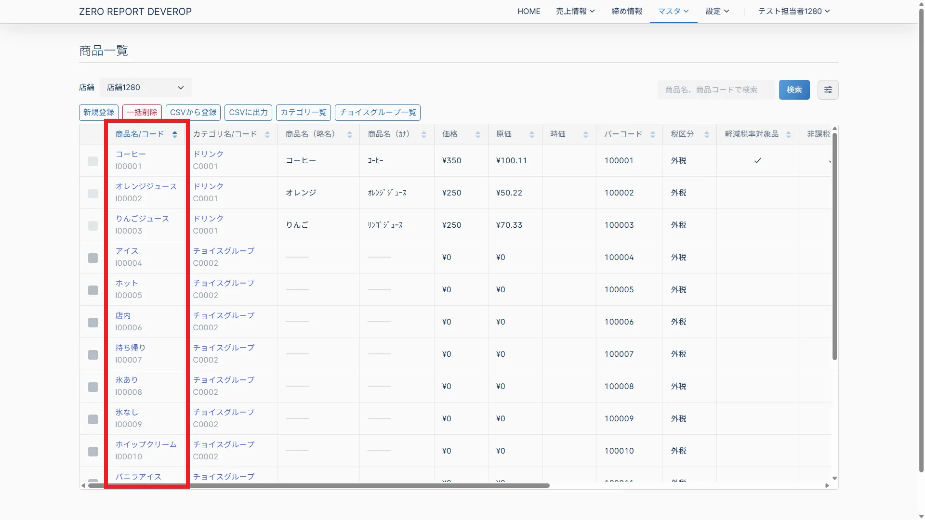Sort by 価格 column arrows
This screenshot has height=520, width=925.
coord(477,134)
